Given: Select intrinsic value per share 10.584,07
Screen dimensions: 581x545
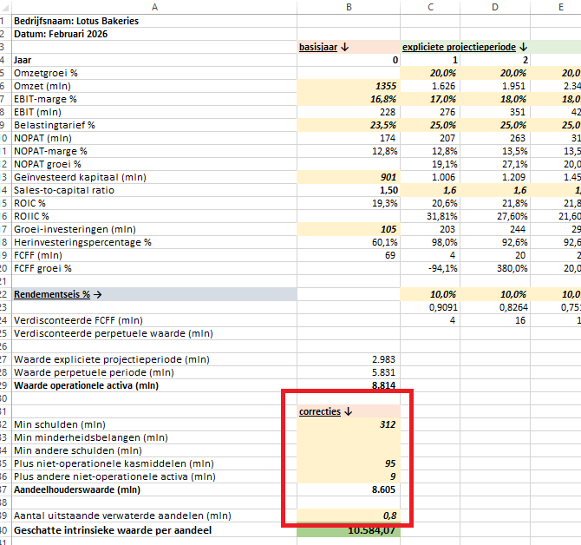Looking at the screenshot, I should (349, 530).
